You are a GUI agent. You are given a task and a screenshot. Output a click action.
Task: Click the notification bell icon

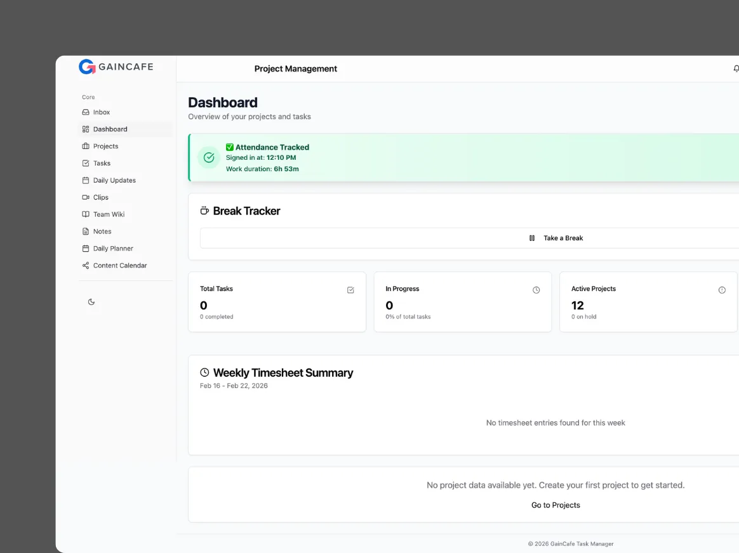735,68
